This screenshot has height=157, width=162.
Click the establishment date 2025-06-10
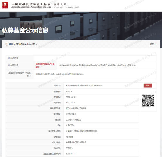pos(71,97)
